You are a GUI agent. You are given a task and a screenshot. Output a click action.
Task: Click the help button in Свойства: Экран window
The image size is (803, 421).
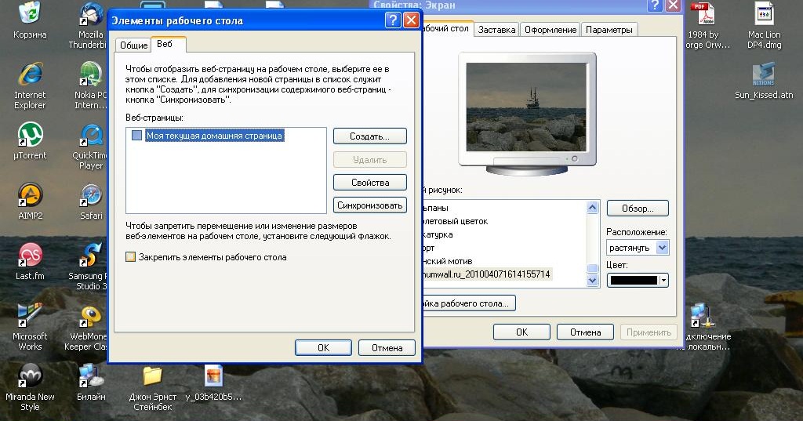point(655,5)
